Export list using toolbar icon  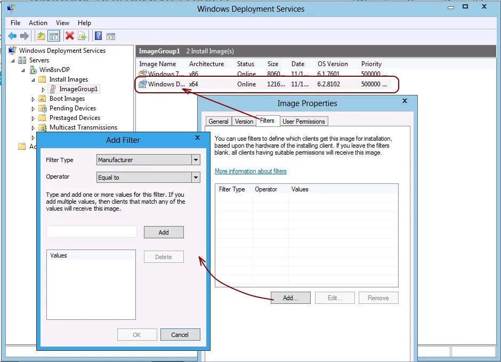coord(82,36)
